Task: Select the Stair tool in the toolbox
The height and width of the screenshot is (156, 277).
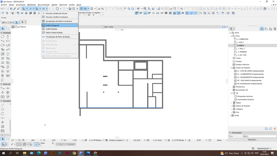Action: 3,50
